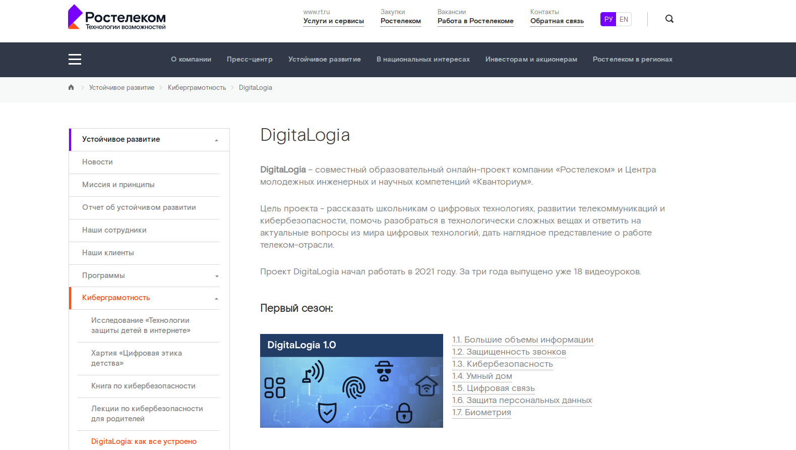Open Книга по кибербезопасности sidebar item
Screen dimensions: 796x450
(143, 386)
